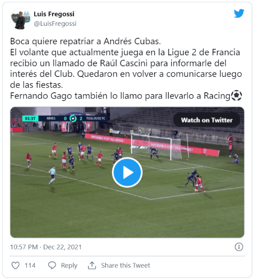Click the video scoreboard showing Nîmes 0-2 Toulouse

(65, 119)
